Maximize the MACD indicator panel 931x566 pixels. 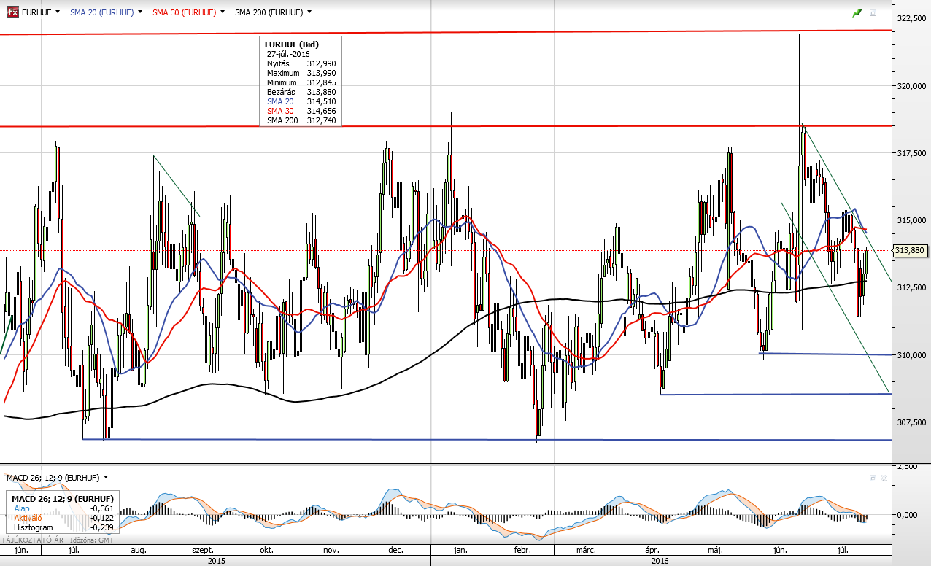(873, 478)
